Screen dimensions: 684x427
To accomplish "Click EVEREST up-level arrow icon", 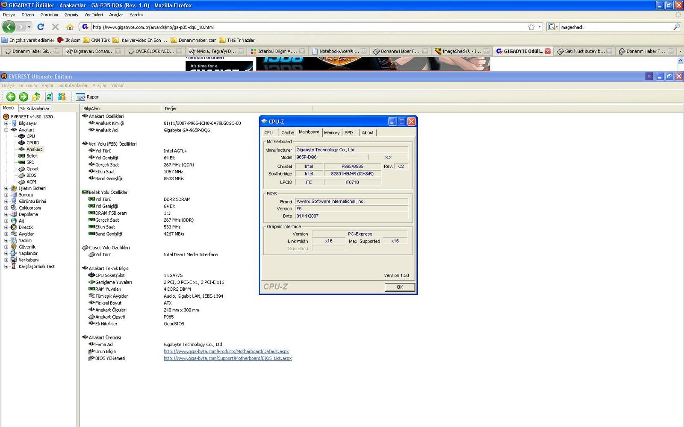I will 36,97.
